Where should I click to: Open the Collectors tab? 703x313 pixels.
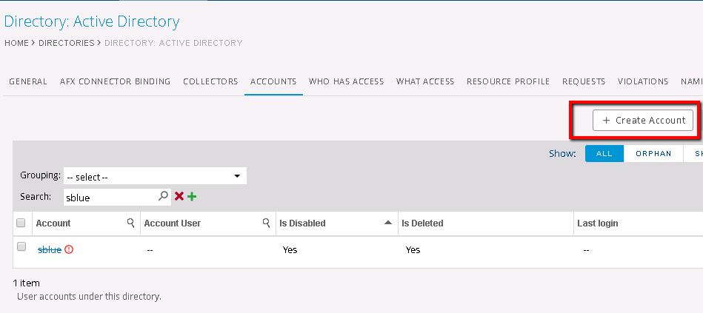click(x=210, y=81)
